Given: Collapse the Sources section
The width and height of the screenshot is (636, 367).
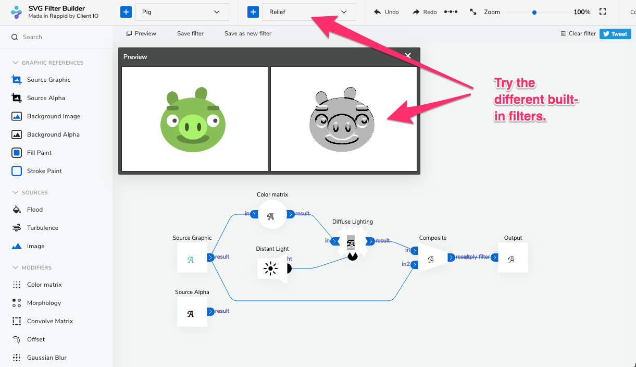Looking at the screenshot, I should 14,192.
